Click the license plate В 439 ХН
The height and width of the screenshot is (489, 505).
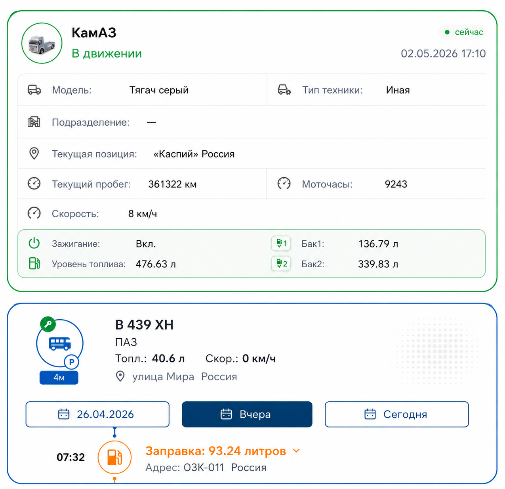click(x=145, y=325)
